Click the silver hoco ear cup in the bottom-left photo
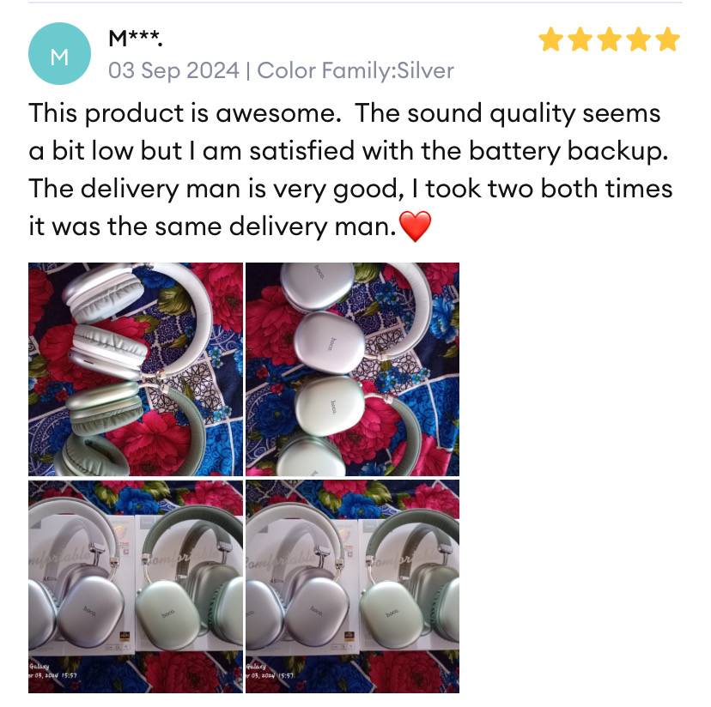The height and width of the screenshot is (707, 711). tap(90, 612)
